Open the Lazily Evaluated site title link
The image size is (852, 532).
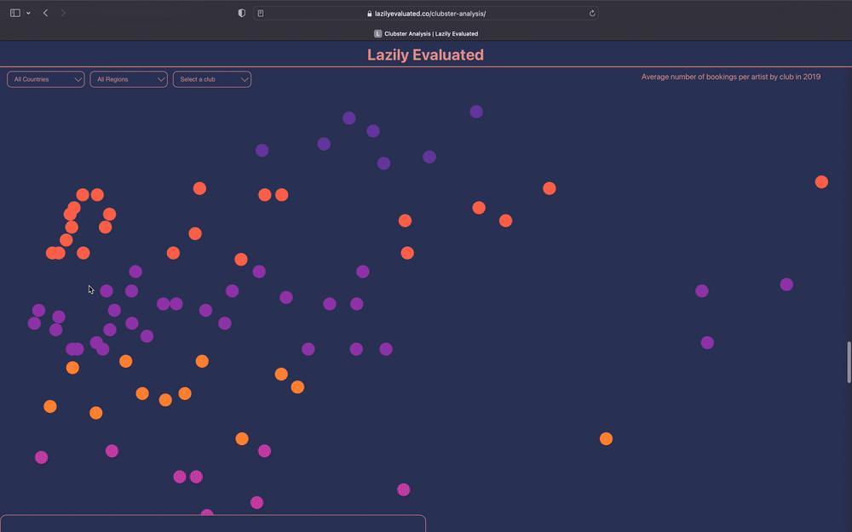click(x=425, y=54)
